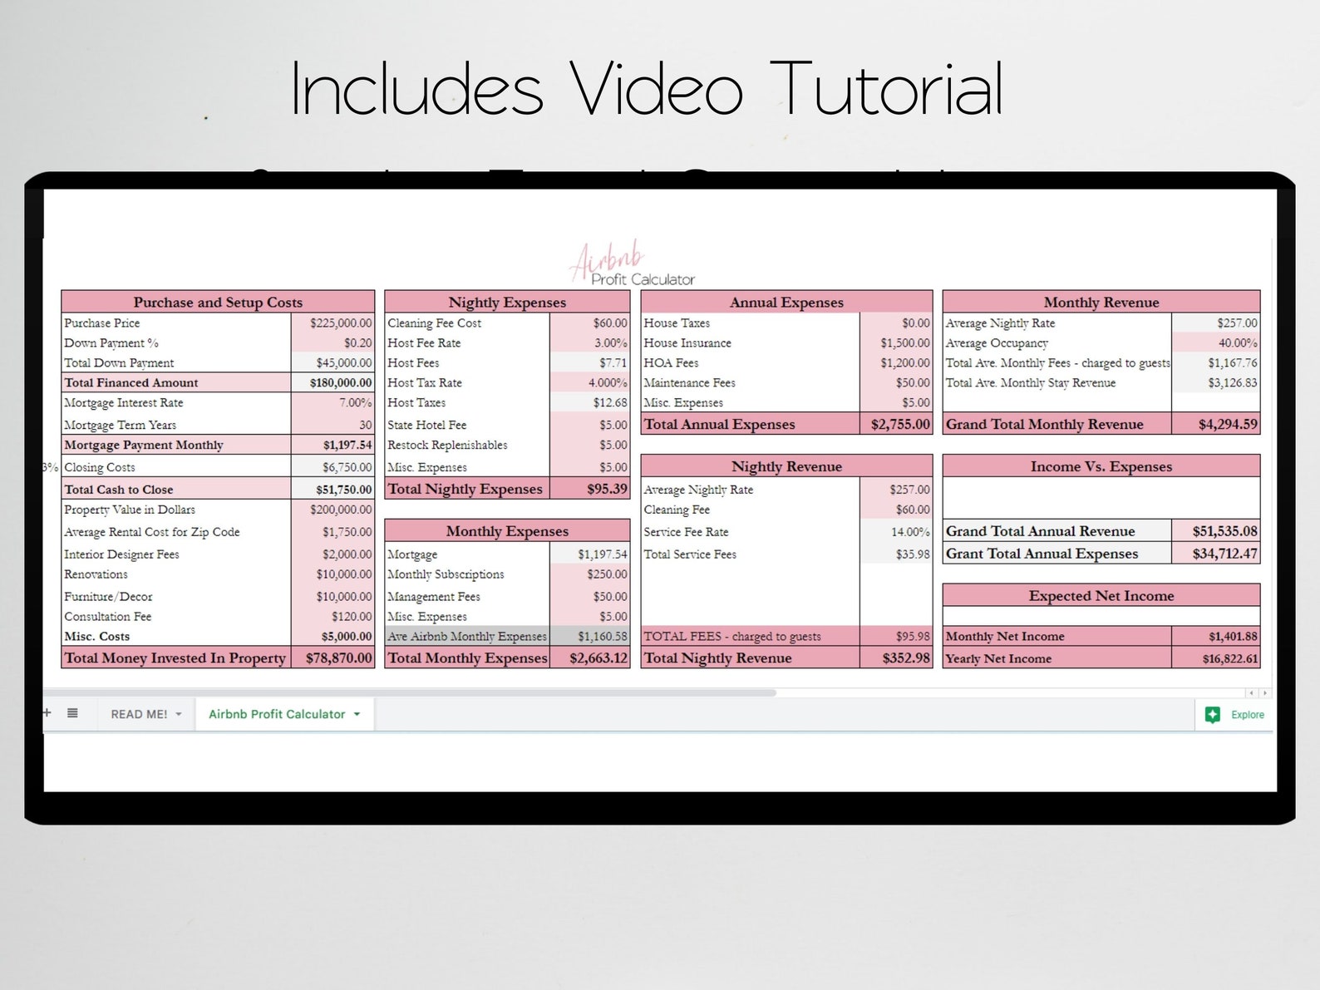Viewport: 1320px width, 990px height.
Task: Click the Nightly Expenses section header
Action: tap(507, 303)
